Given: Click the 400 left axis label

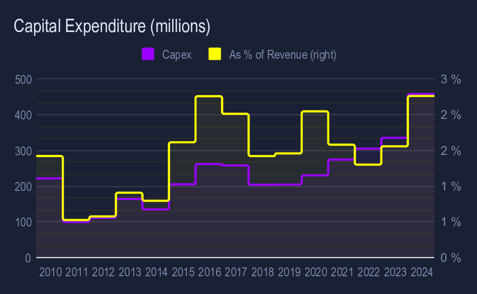Looking at the screenshot, I should (23, 115).
